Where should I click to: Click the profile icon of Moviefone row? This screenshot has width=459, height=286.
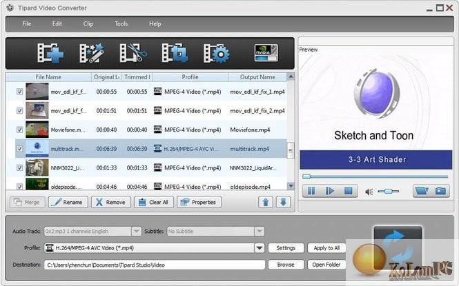tap(157, 129)
